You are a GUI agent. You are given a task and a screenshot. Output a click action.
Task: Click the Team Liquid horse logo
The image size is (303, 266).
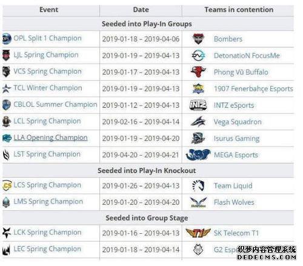coord(198,185)
